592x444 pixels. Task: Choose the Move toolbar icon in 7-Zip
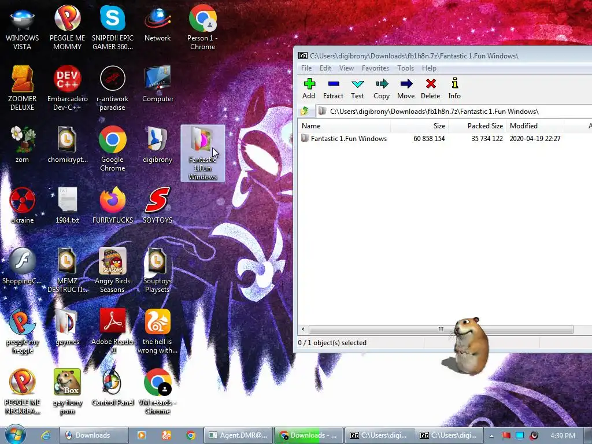[406, 88]
